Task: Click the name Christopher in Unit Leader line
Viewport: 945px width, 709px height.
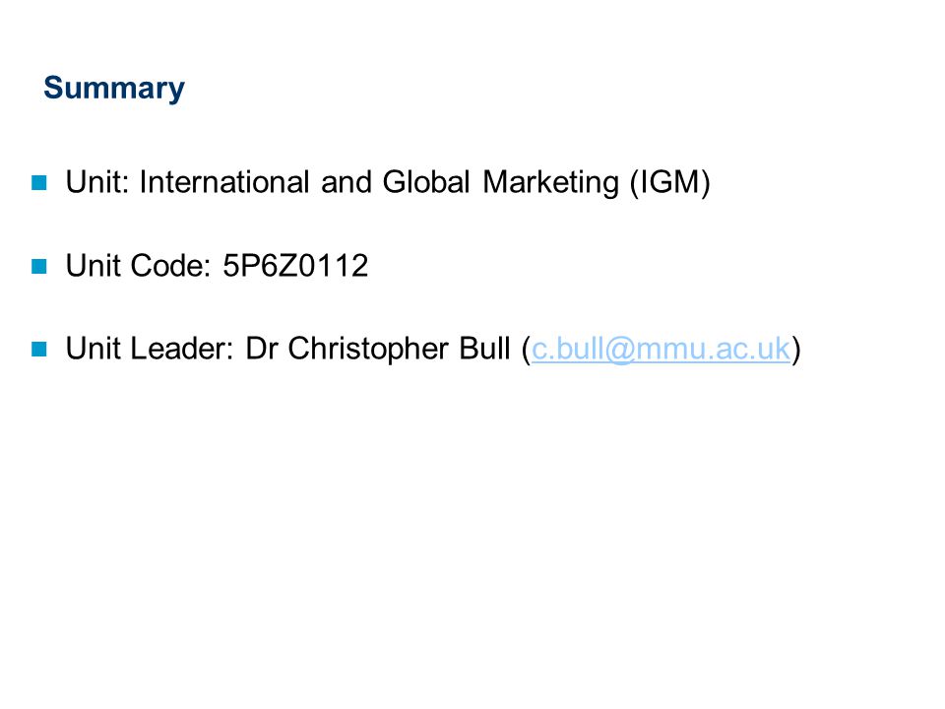Action: pyautogui.click(x=368, y=349)
